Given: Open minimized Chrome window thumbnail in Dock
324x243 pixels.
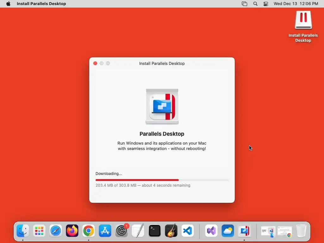Looking at the screenshot, I should pyautogui.click(x=285, y=231).
